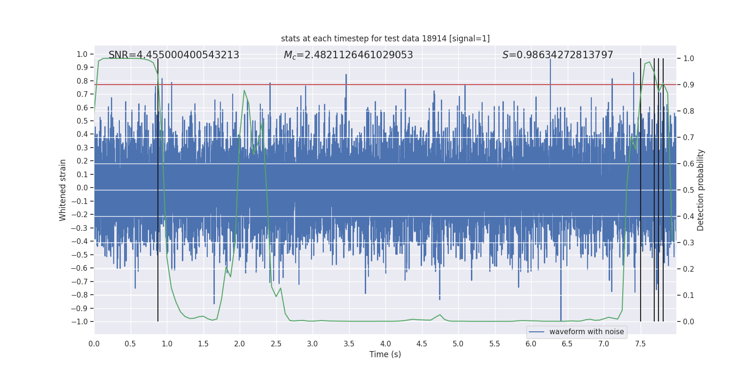Select the "Time (s)" x-axis label
Viewport: 752px width, 376px height.
point(385,354)
